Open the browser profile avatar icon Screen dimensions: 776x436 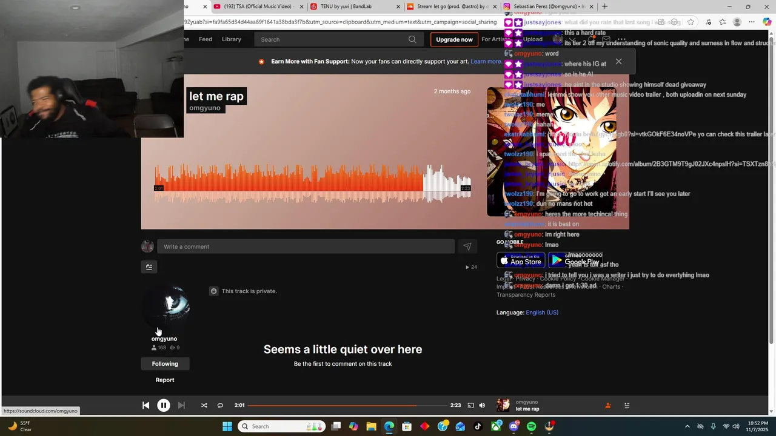(737, 22)
